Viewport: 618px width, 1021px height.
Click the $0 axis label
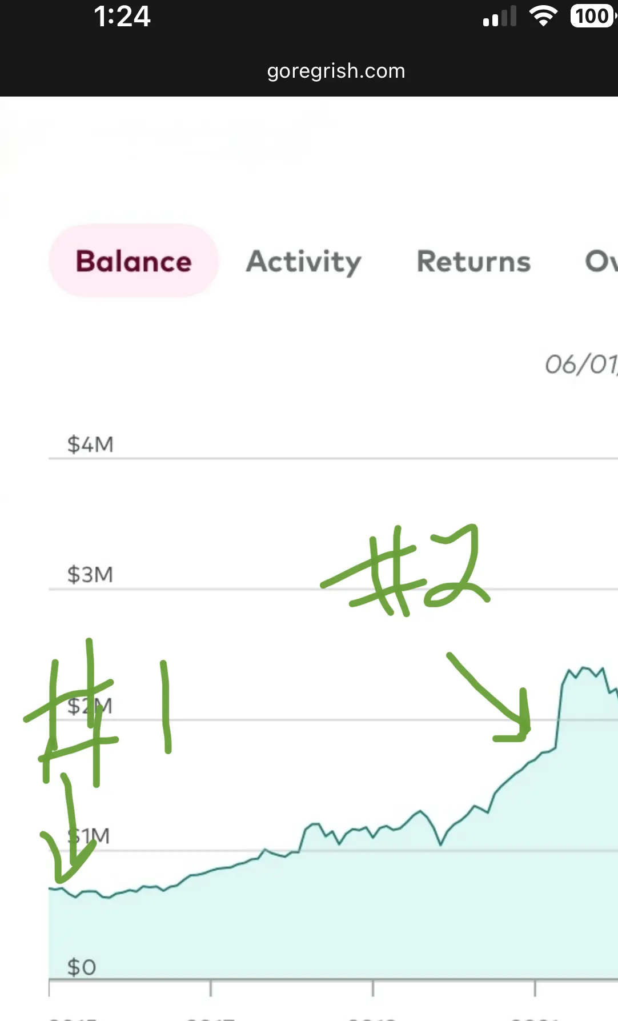[82, 967]
